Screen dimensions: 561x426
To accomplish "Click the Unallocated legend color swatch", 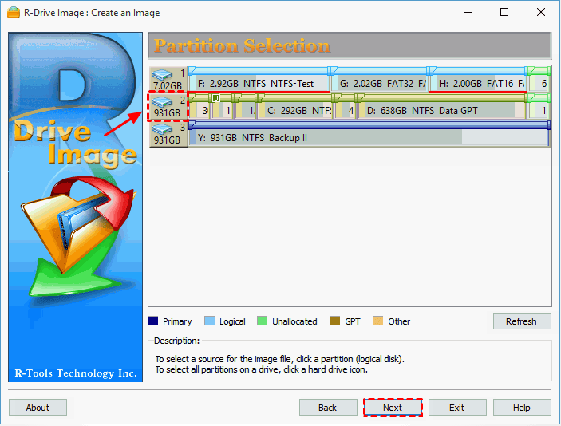I will point(262,322).
